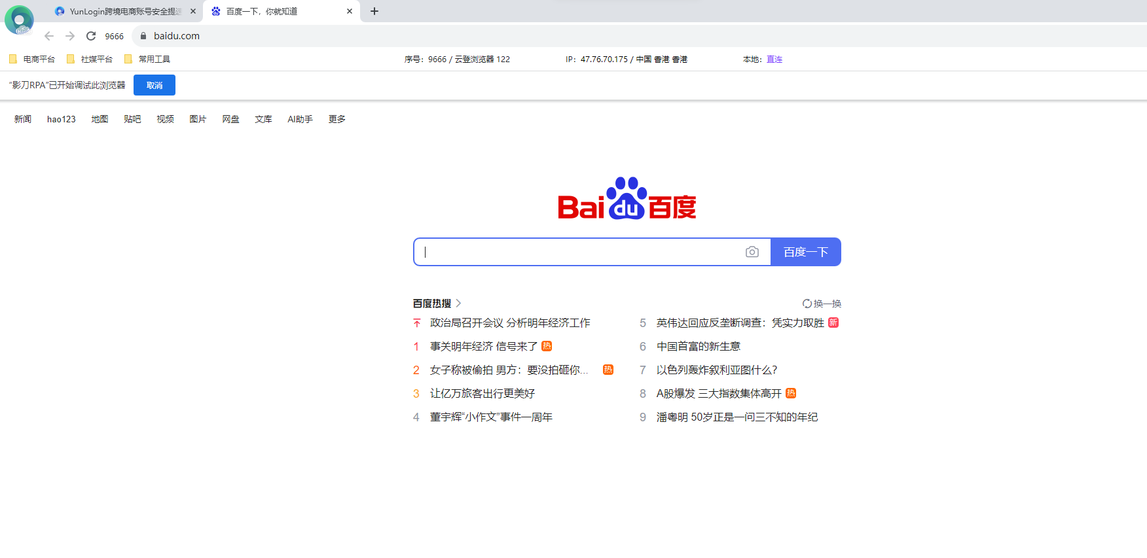The width and height of the screenshot is (1147, 558).
Task: Click the 新 badge beside 英伟达 headline
Action: tap(833, 323)
